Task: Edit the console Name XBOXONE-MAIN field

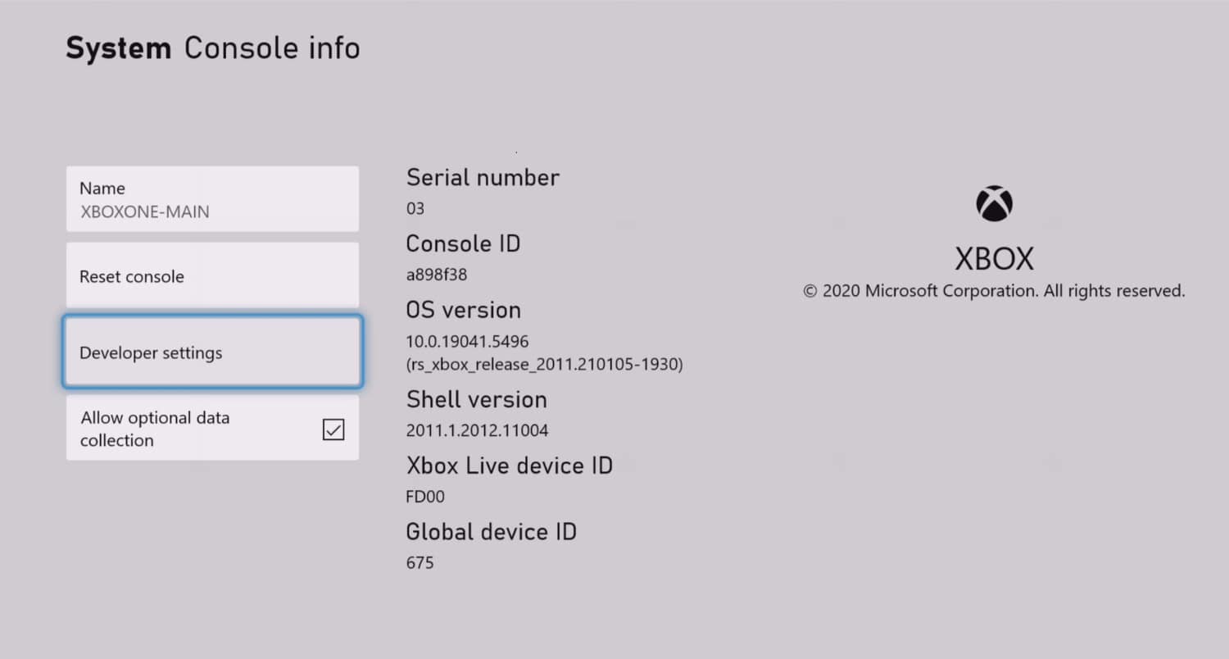Action: point(212,199)
